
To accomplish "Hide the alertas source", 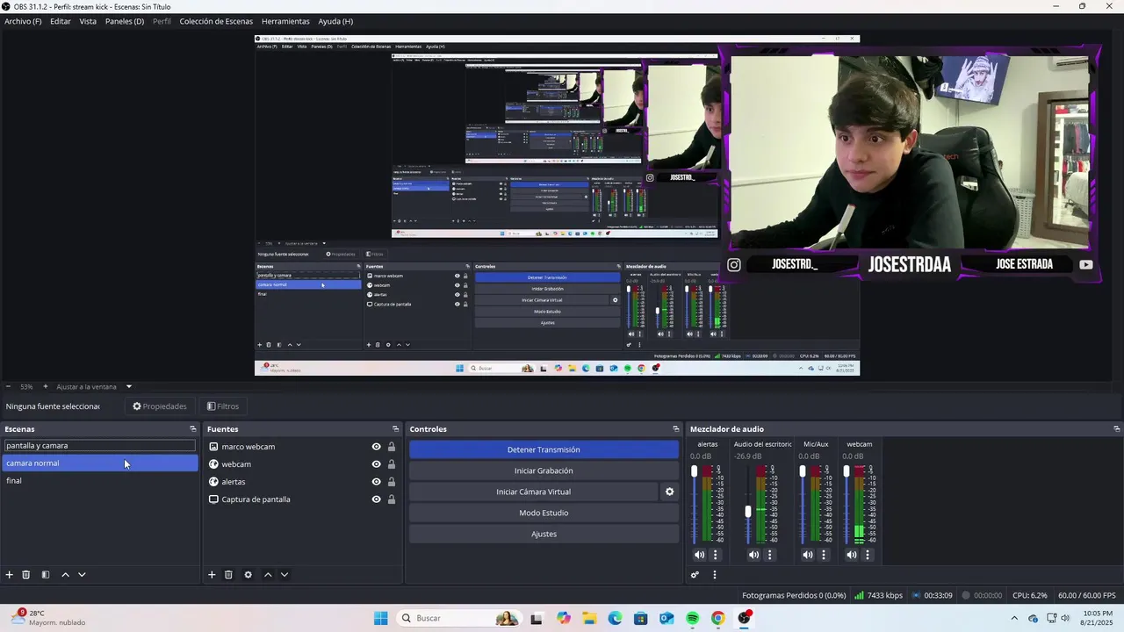I will (376, 482).
